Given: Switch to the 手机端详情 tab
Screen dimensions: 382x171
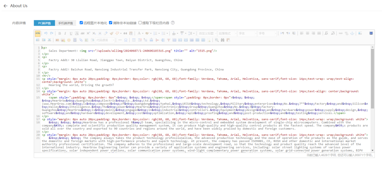Looking at the screenshot, I should pyautogui.click(x=65, y=23).
